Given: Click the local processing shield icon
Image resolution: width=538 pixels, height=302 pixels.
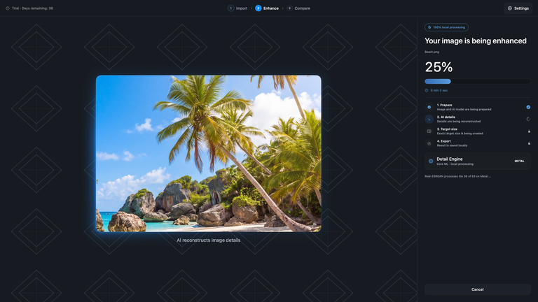Looking at the screenshot, I should pyautogui.click(x=429, y=27).
